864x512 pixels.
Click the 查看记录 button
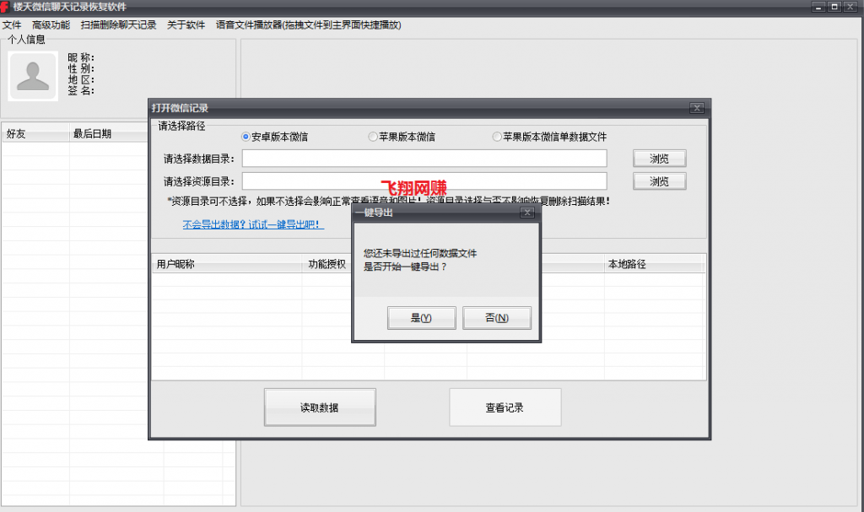pos(505,408)
